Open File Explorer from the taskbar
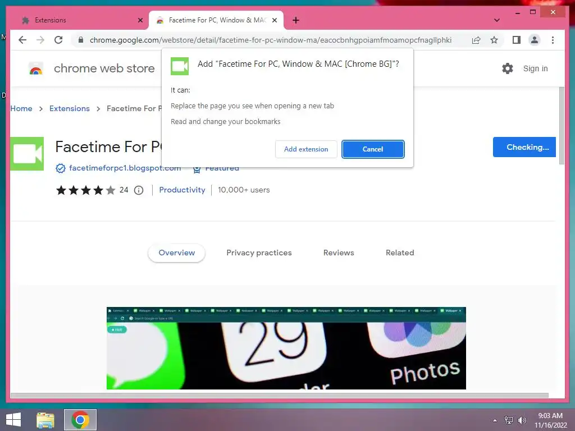This screenshot has width=575, height=431. [45, 420]
